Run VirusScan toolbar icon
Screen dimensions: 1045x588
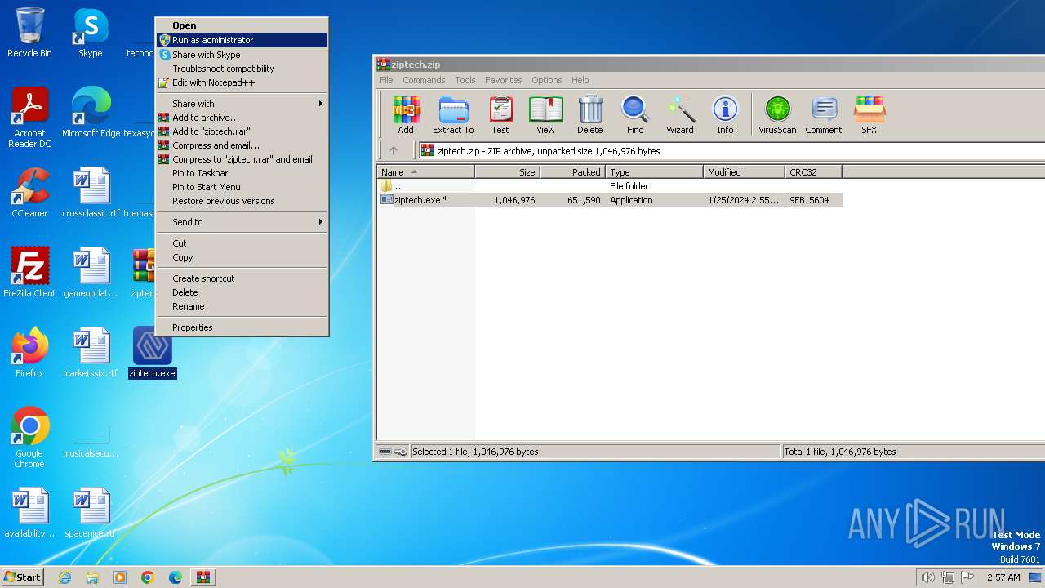click(777, 115)
